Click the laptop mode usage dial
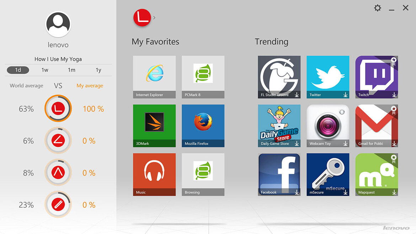Screen dimensions: 416x234 pyautogui.click(x=58, y=108)
